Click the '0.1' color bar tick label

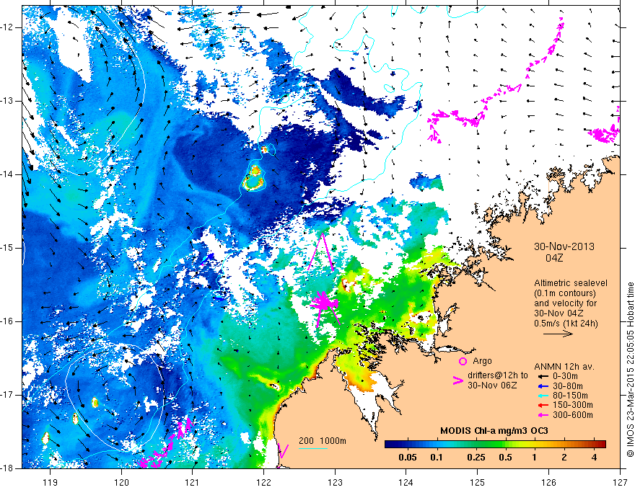(436, 458)
